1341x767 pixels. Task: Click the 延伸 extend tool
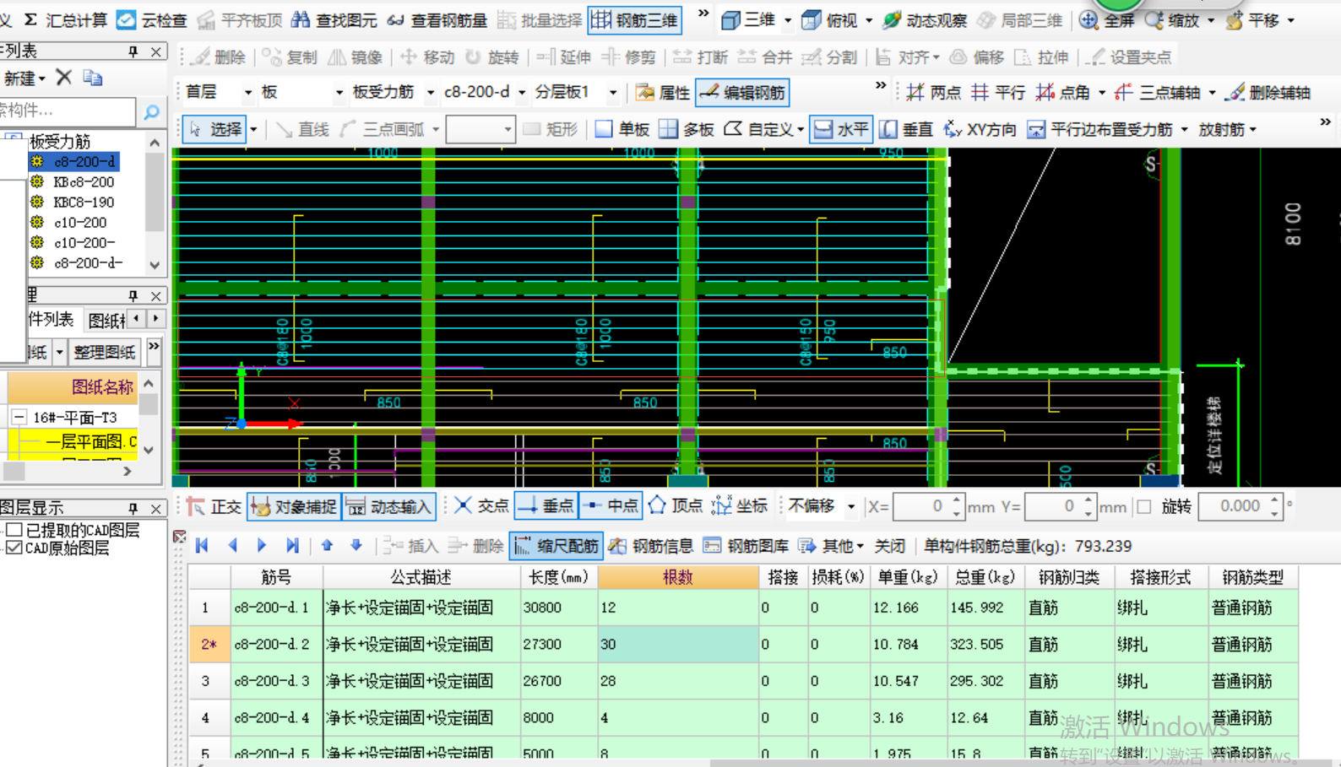pyautogui.click(x=564, y=57)
